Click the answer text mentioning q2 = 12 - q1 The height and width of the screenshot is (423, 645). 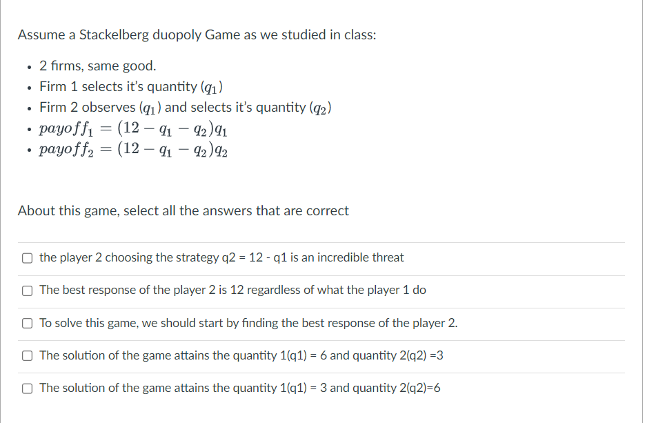[221, 257]
